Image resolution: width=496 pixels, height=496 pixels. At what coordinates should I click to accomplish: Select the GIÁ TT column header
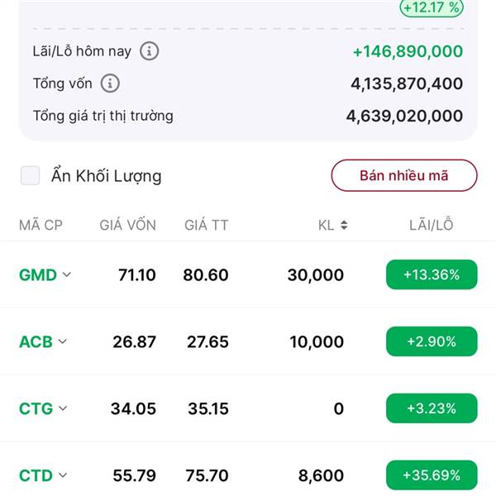206,225
